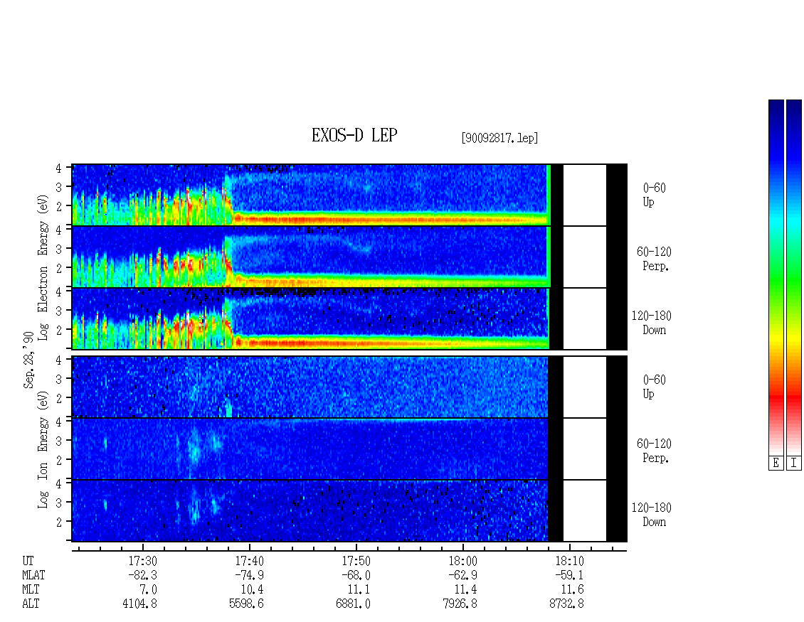
Task: Click the ALT row label
Action: [x=31, y=604]
